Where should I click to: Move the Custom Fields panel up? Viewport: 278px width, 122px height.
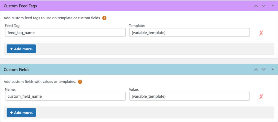click(256, 70)
